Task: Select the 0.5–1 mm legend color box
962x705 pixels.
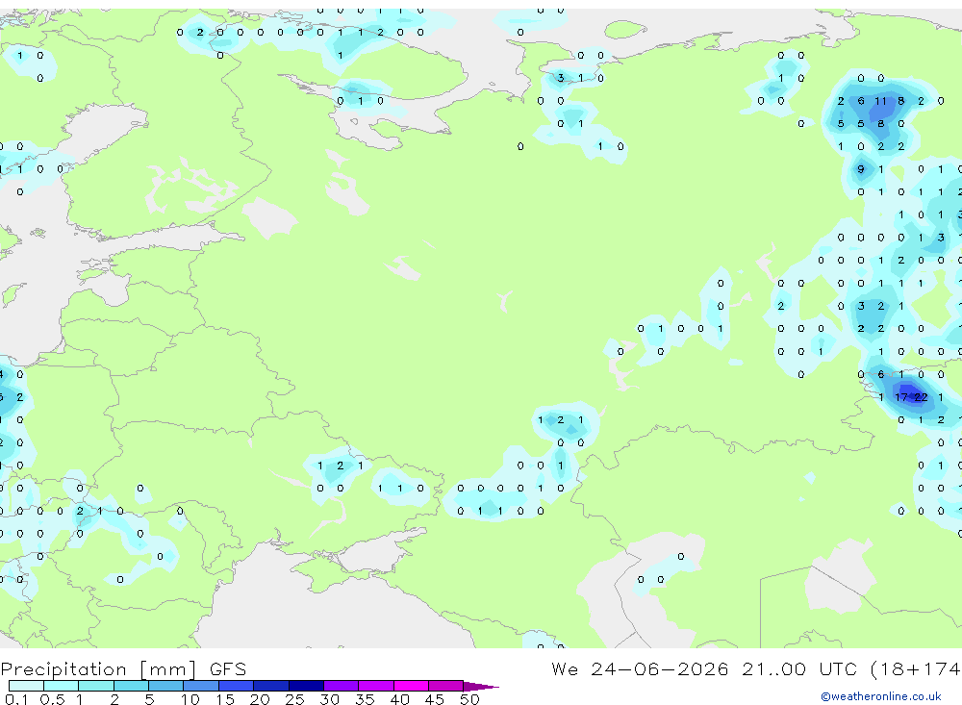Action: coord(62,686)
